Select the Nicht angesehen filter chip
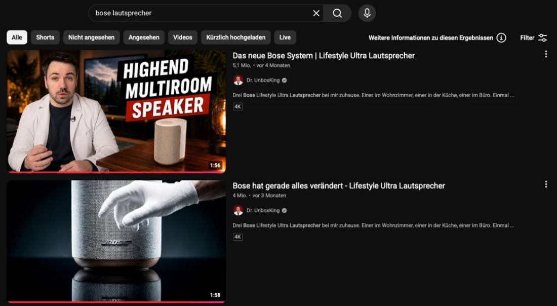This screenshot has width=557, height=306. 91,37
